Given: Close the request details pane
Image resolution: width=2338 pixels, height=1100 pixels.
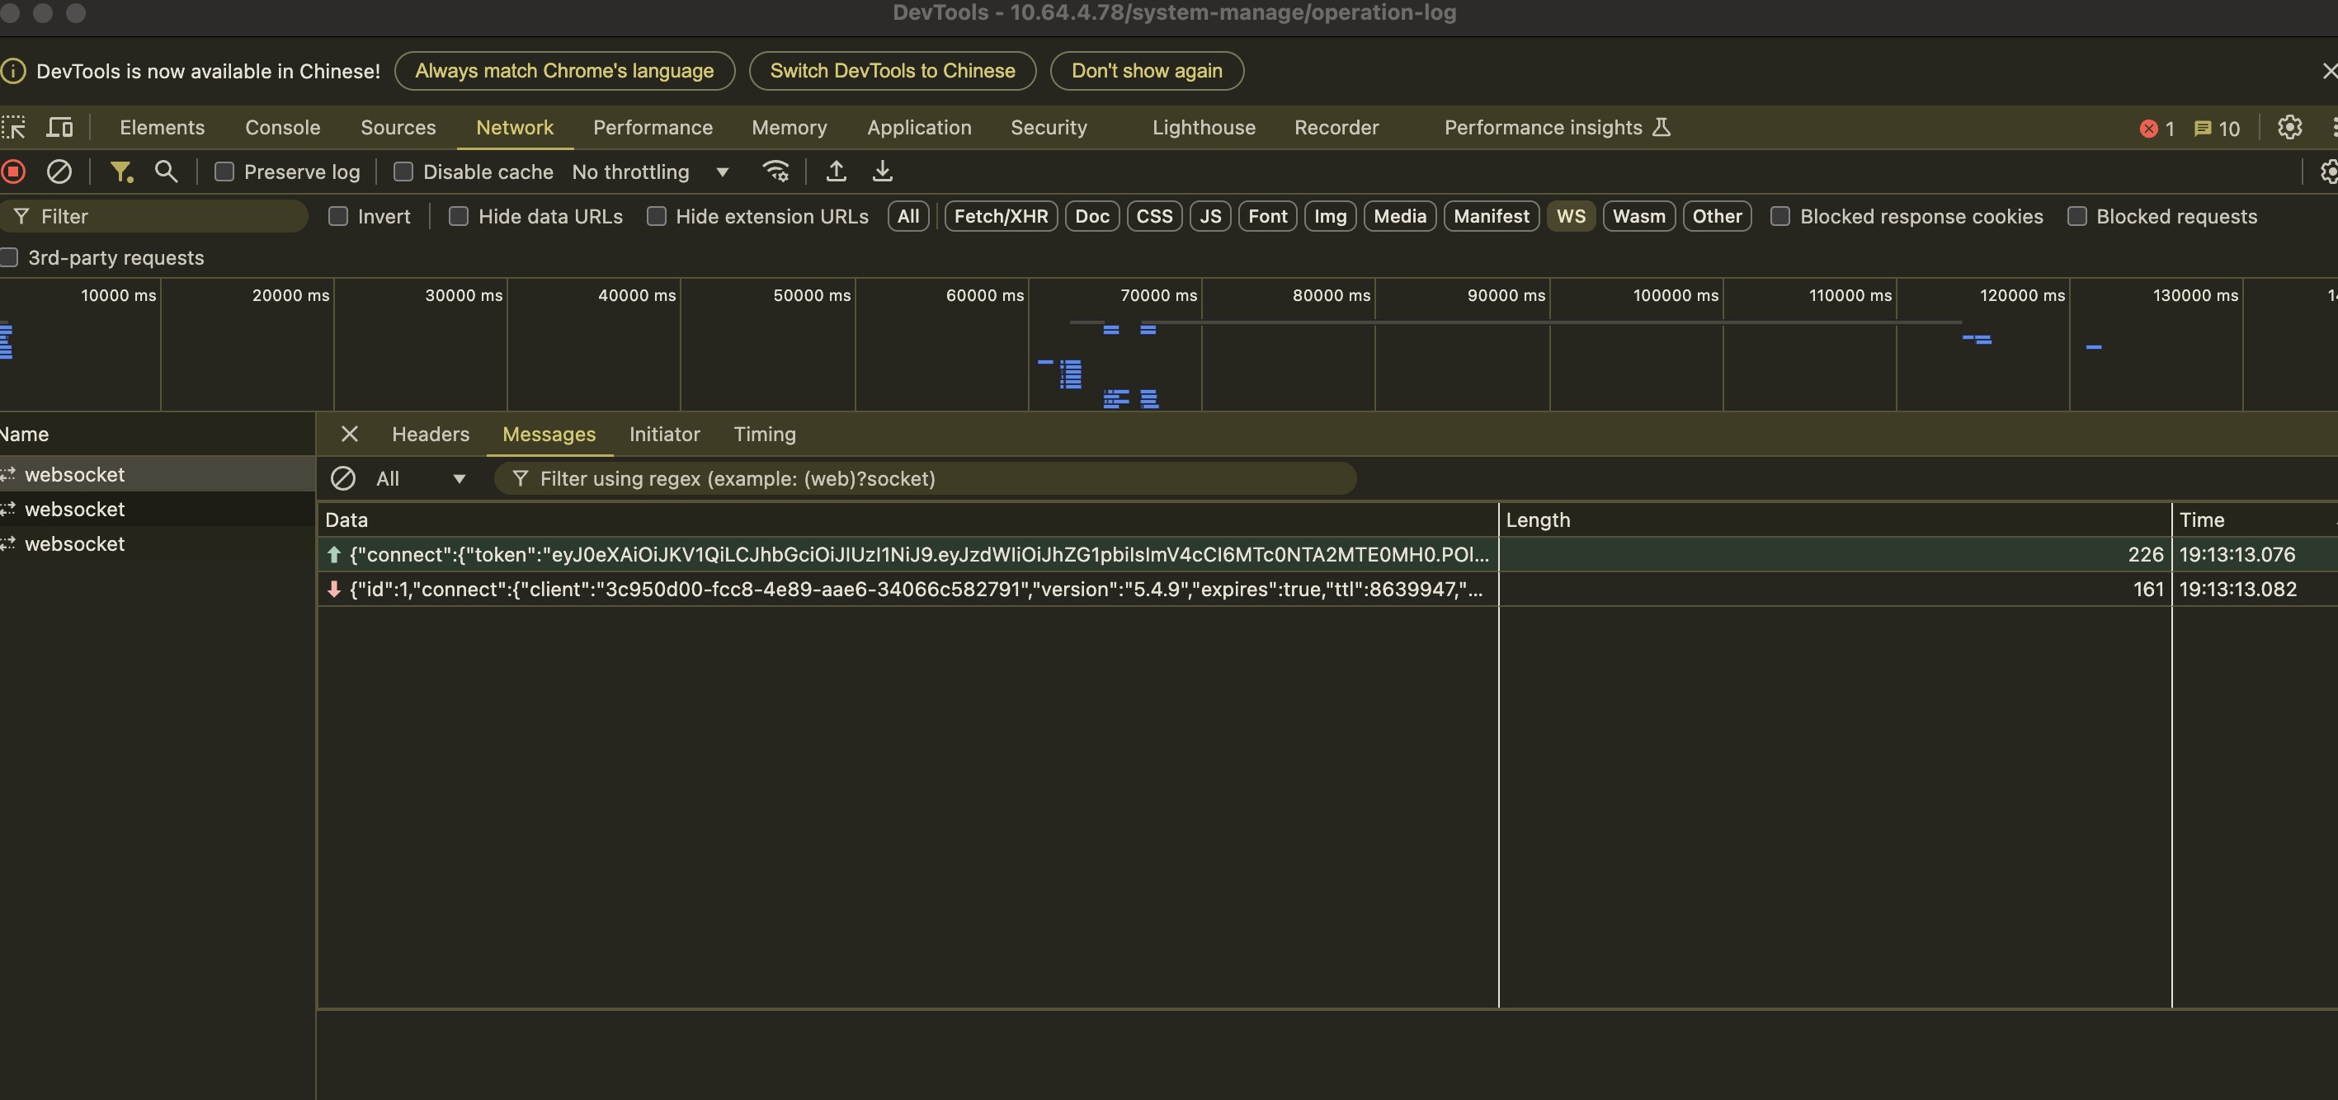Looking at the screenshot, I should tap(350, 435).
